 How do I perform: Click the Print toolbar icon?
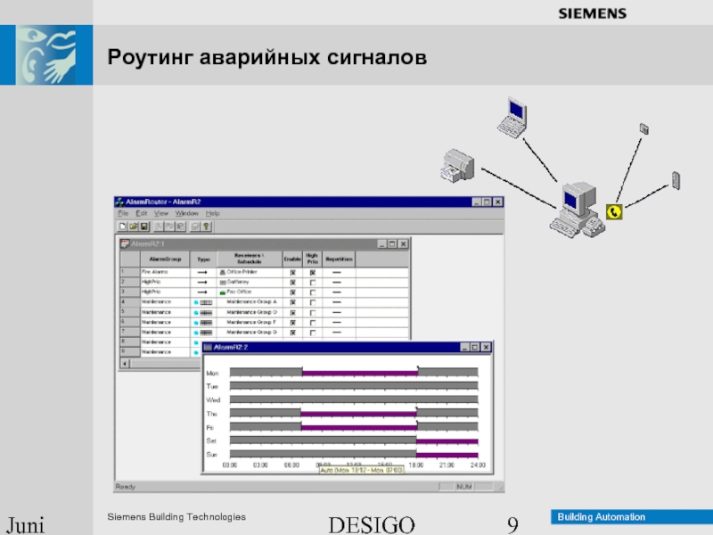(x=195, y=226)
